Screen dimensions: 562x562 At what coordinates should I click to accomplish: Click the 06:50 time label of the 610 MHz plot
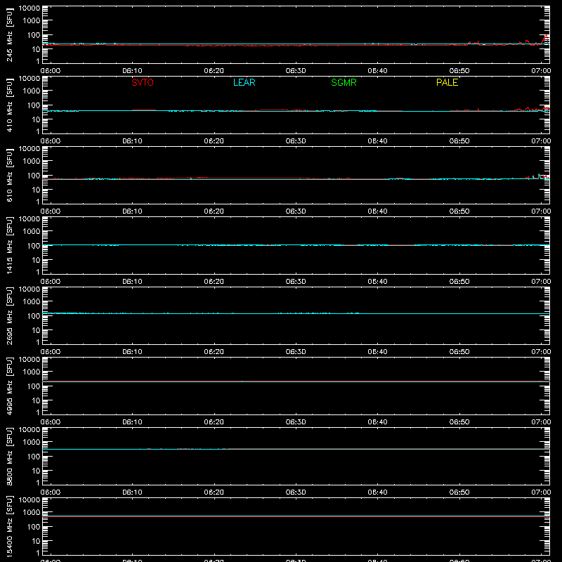click(459, 211)
